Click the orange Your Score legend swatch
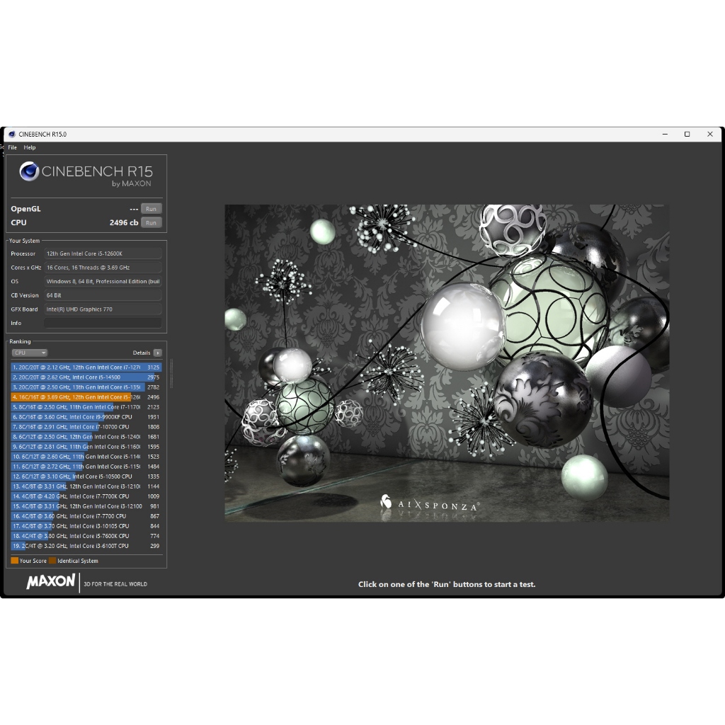 15,561
